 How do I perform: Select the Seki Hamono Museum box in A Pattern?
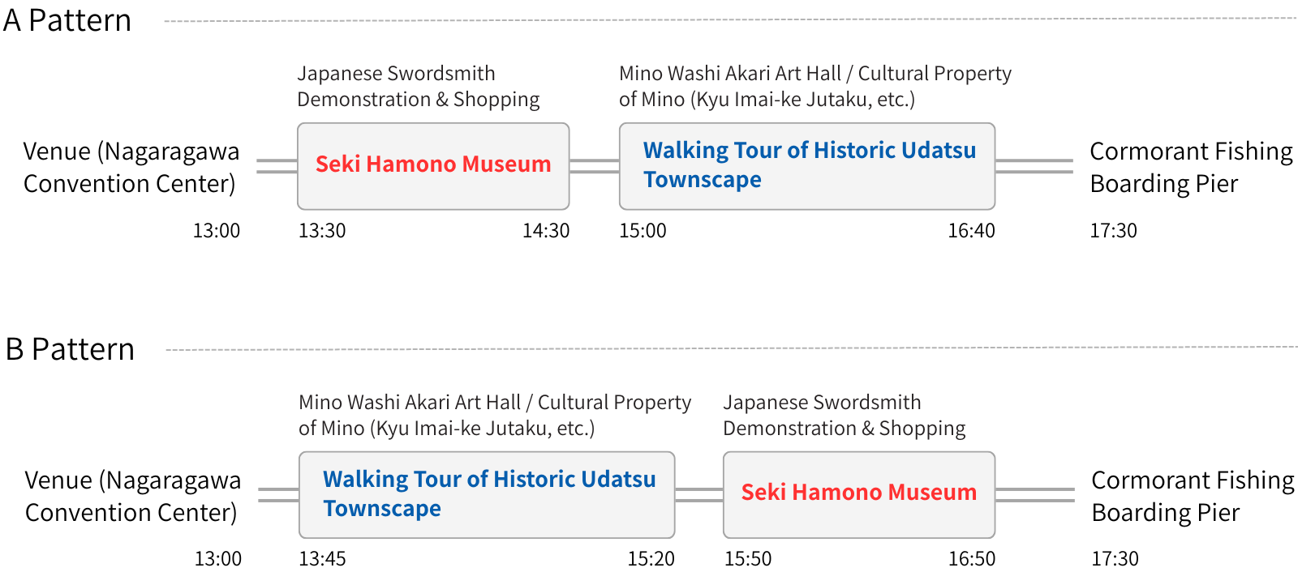433,165
